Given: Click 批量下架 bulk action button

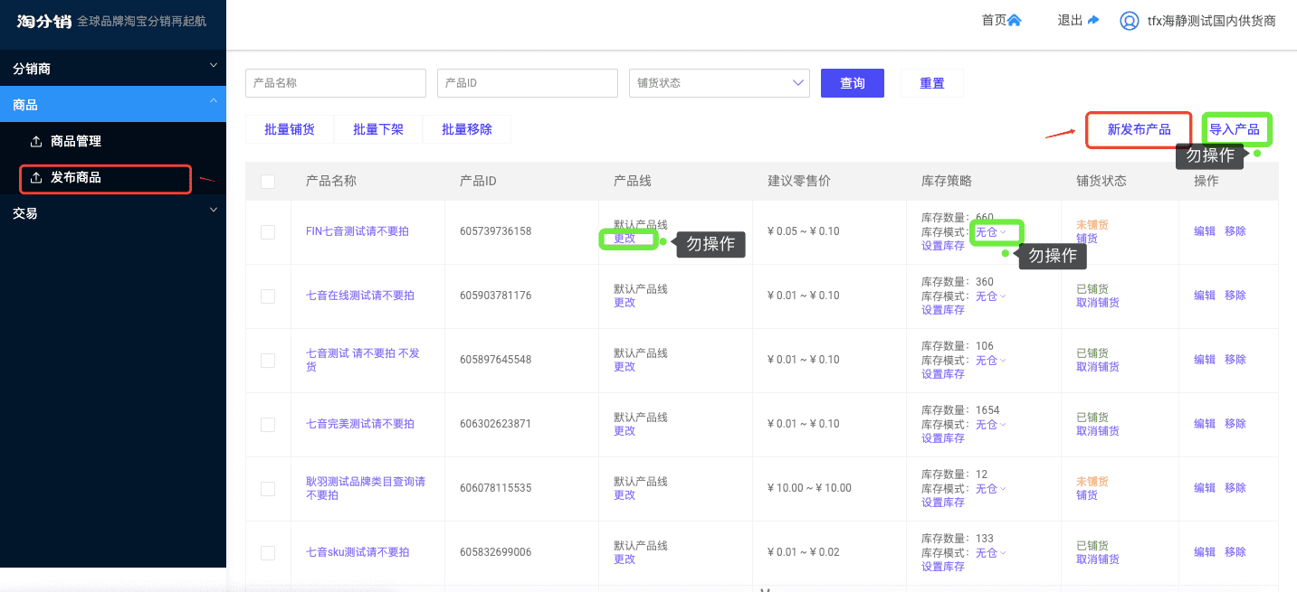Looking at the screenshot, I should (378, 130).
